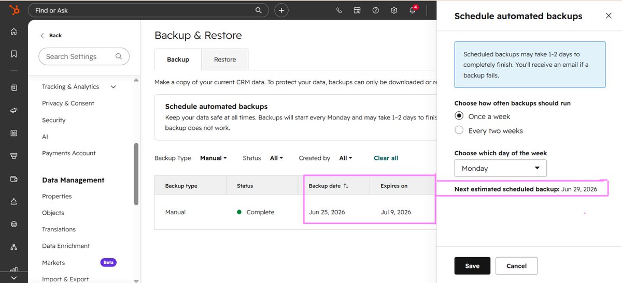
Task: Open the Marketplace storefront icon
Action: click(x=357, y=10)
